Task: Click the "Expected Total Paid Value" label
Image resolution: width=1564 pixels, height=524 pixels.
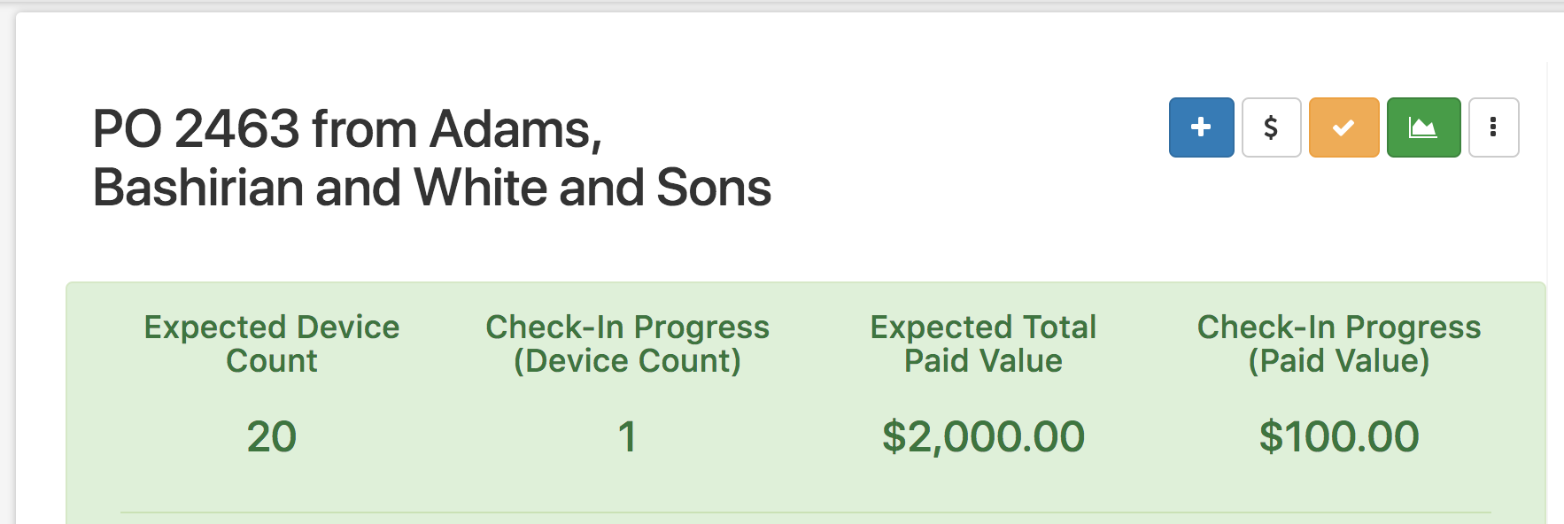Action: [x=983, y=343]
